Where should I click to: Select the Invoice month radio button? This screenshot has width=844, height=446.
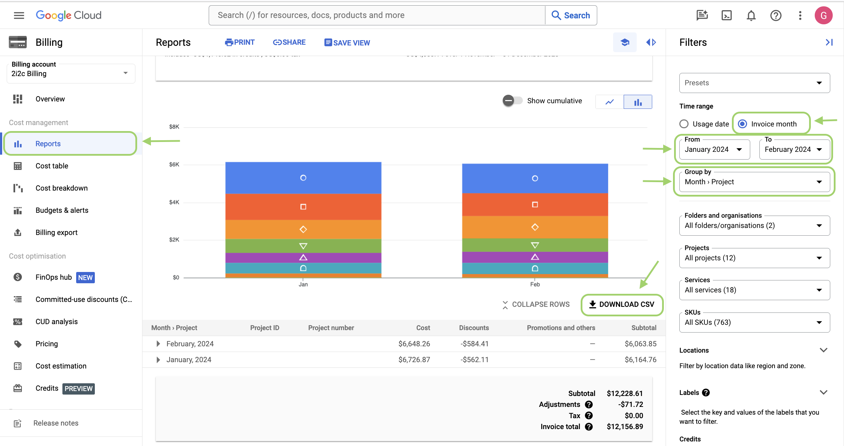pyautogui.click(x=742, y=124)
